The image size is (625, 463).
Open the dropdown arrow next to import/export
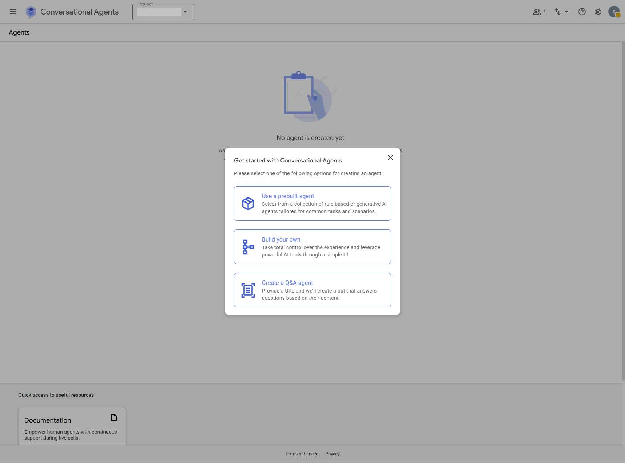tap(566, 12)
